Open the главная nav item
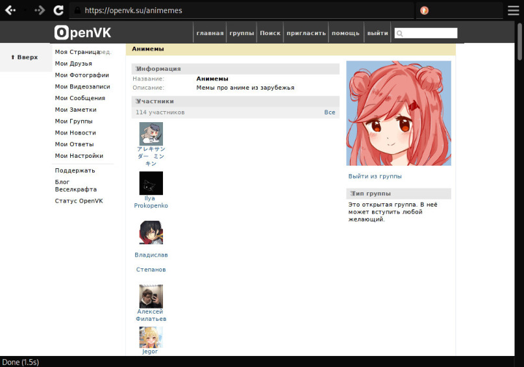524x367 pixels. (210, 33)
